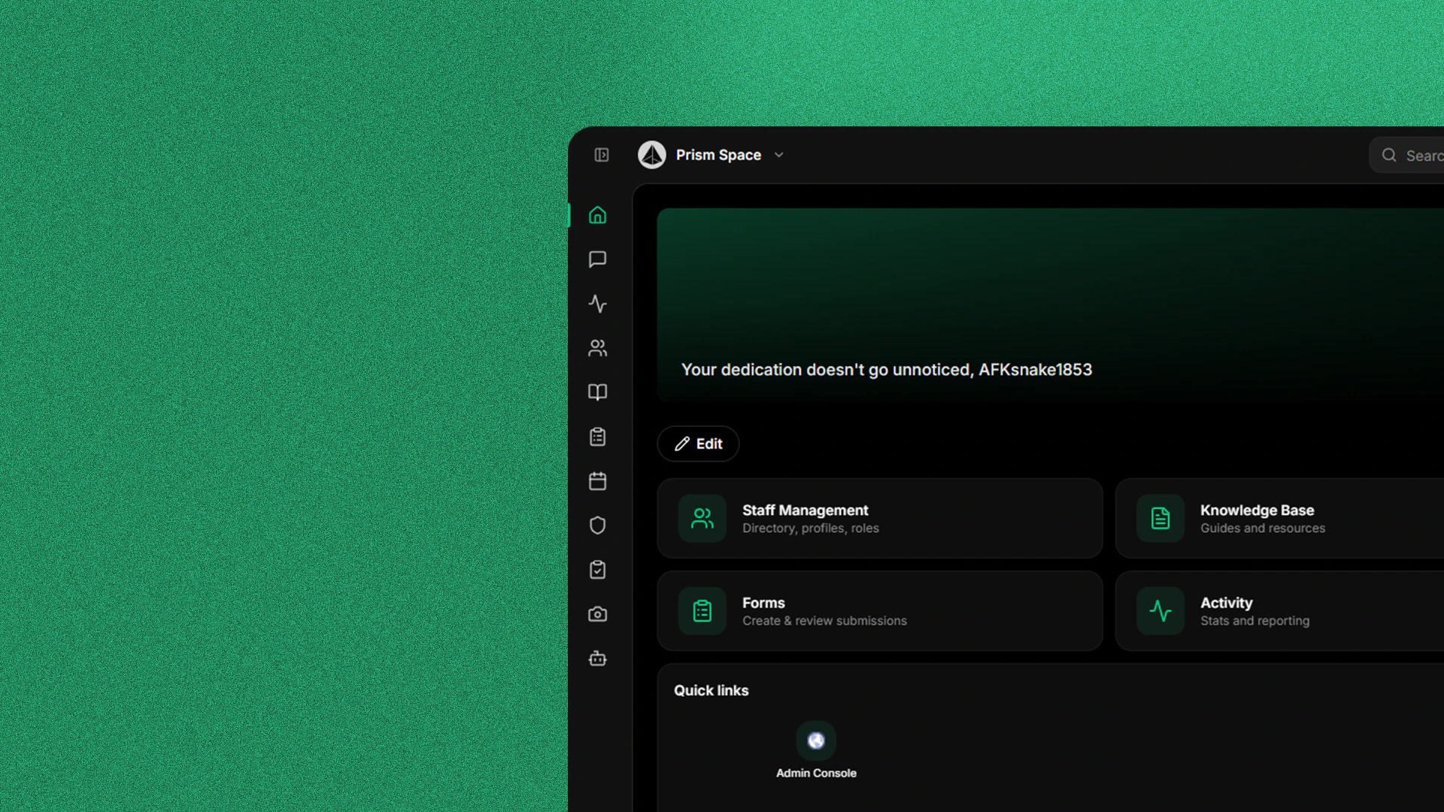Click the shield security icon
The image size is (1444, 812).
click(x=597, y=525)
